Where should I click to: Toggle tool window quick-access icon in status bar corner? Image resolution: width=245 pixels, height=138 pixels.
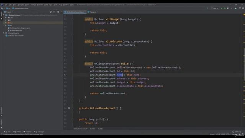pyautogui.click(x=2, y=134)
